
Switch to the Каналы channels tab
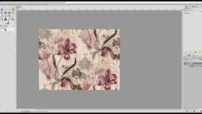coord(191,55)
